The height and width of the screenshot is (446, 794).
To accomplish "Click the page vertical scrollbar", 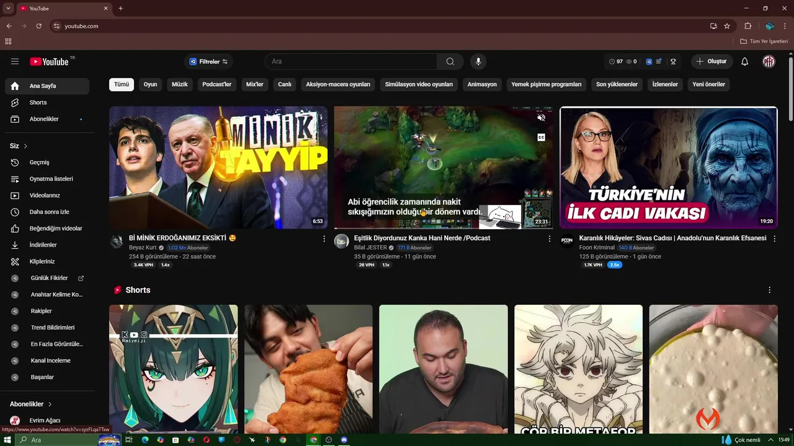I will 790,90.
